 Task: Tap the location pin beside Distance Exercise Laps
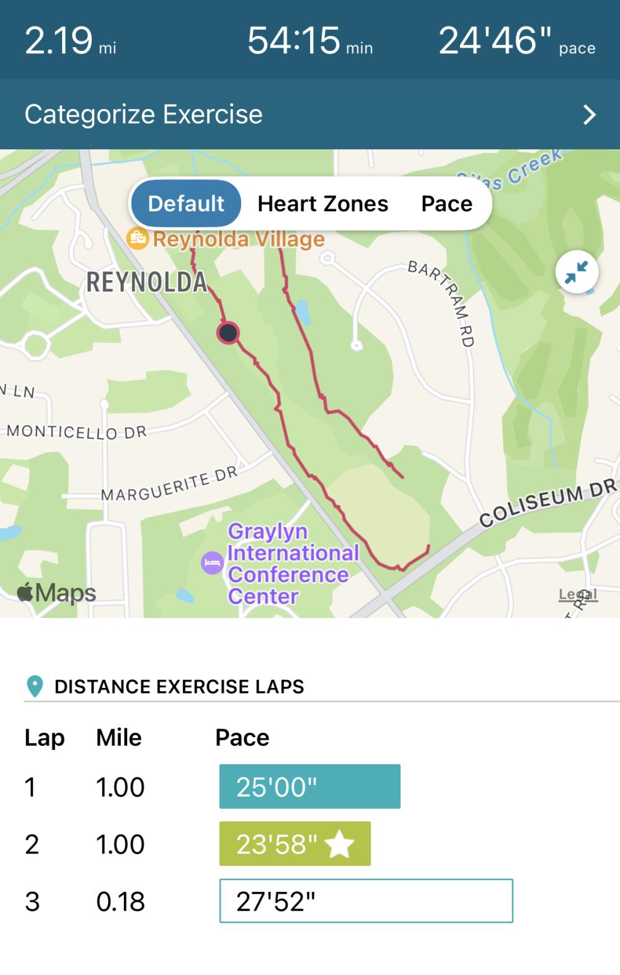click(35, 686)
